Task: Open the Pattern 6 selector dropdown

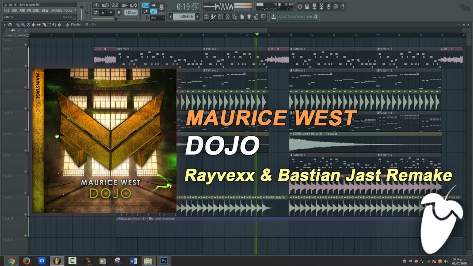Action: [184, 17]
